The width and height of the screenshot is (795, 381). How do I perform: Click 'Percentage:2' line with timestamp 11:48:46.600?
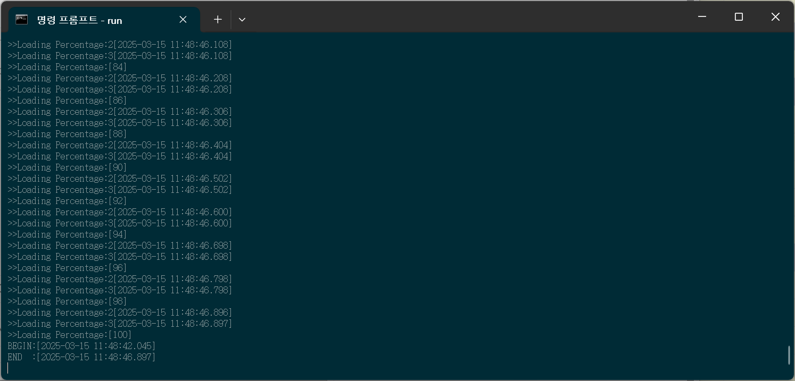(120, 212)
